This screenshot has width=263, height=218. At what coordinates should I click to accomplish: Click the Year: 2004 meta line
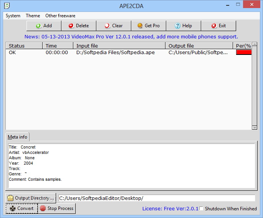tap(21, 163)
